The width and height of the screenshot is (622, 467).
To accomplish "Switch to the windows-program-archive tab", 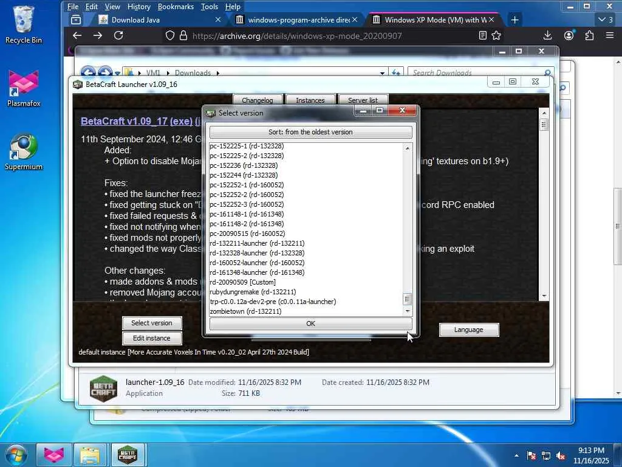I will tap(298, 20).
